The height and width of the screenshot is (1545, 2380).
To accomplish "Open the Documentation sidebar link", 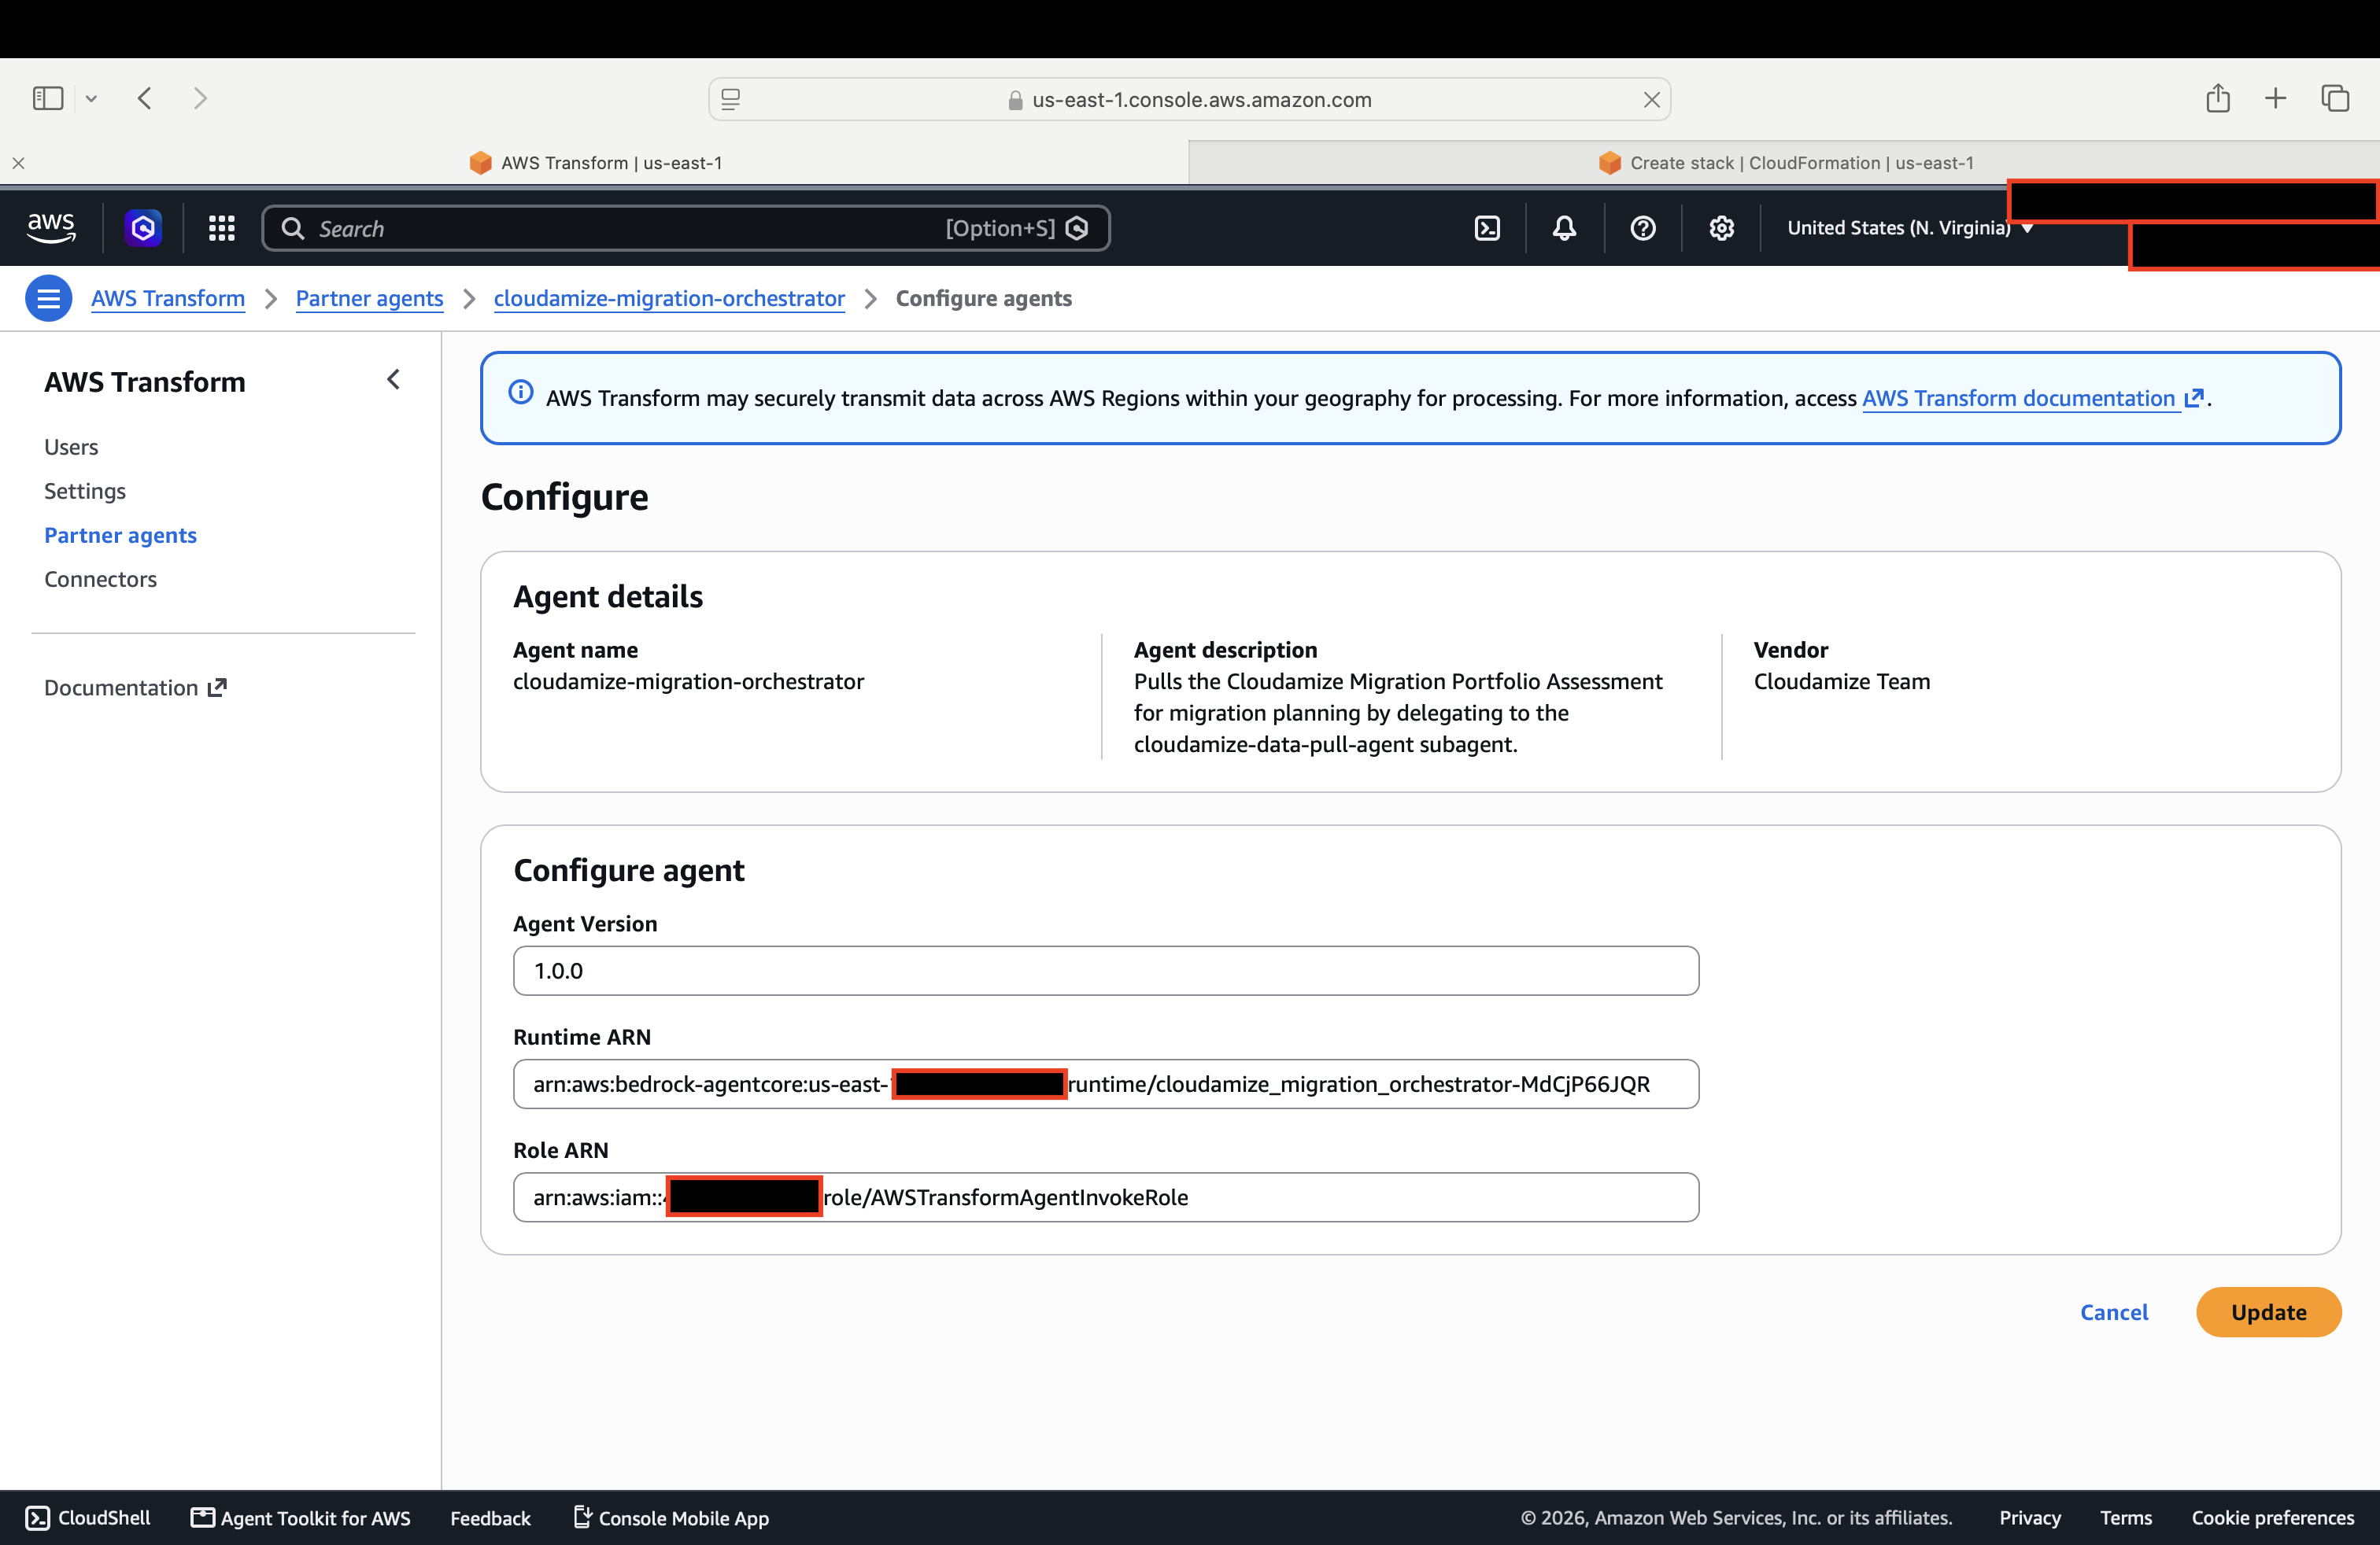I will [135, 688].
